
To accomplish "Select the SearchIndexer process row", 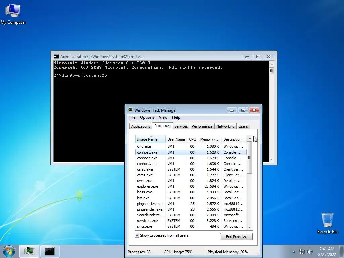I will pos(191,215).
